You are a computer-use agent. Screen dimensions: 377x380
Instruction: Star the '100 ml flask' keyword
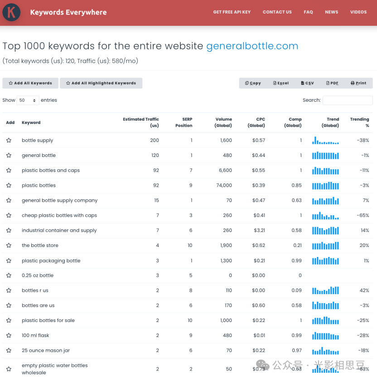pyautogui.click(x=9, y=335)
